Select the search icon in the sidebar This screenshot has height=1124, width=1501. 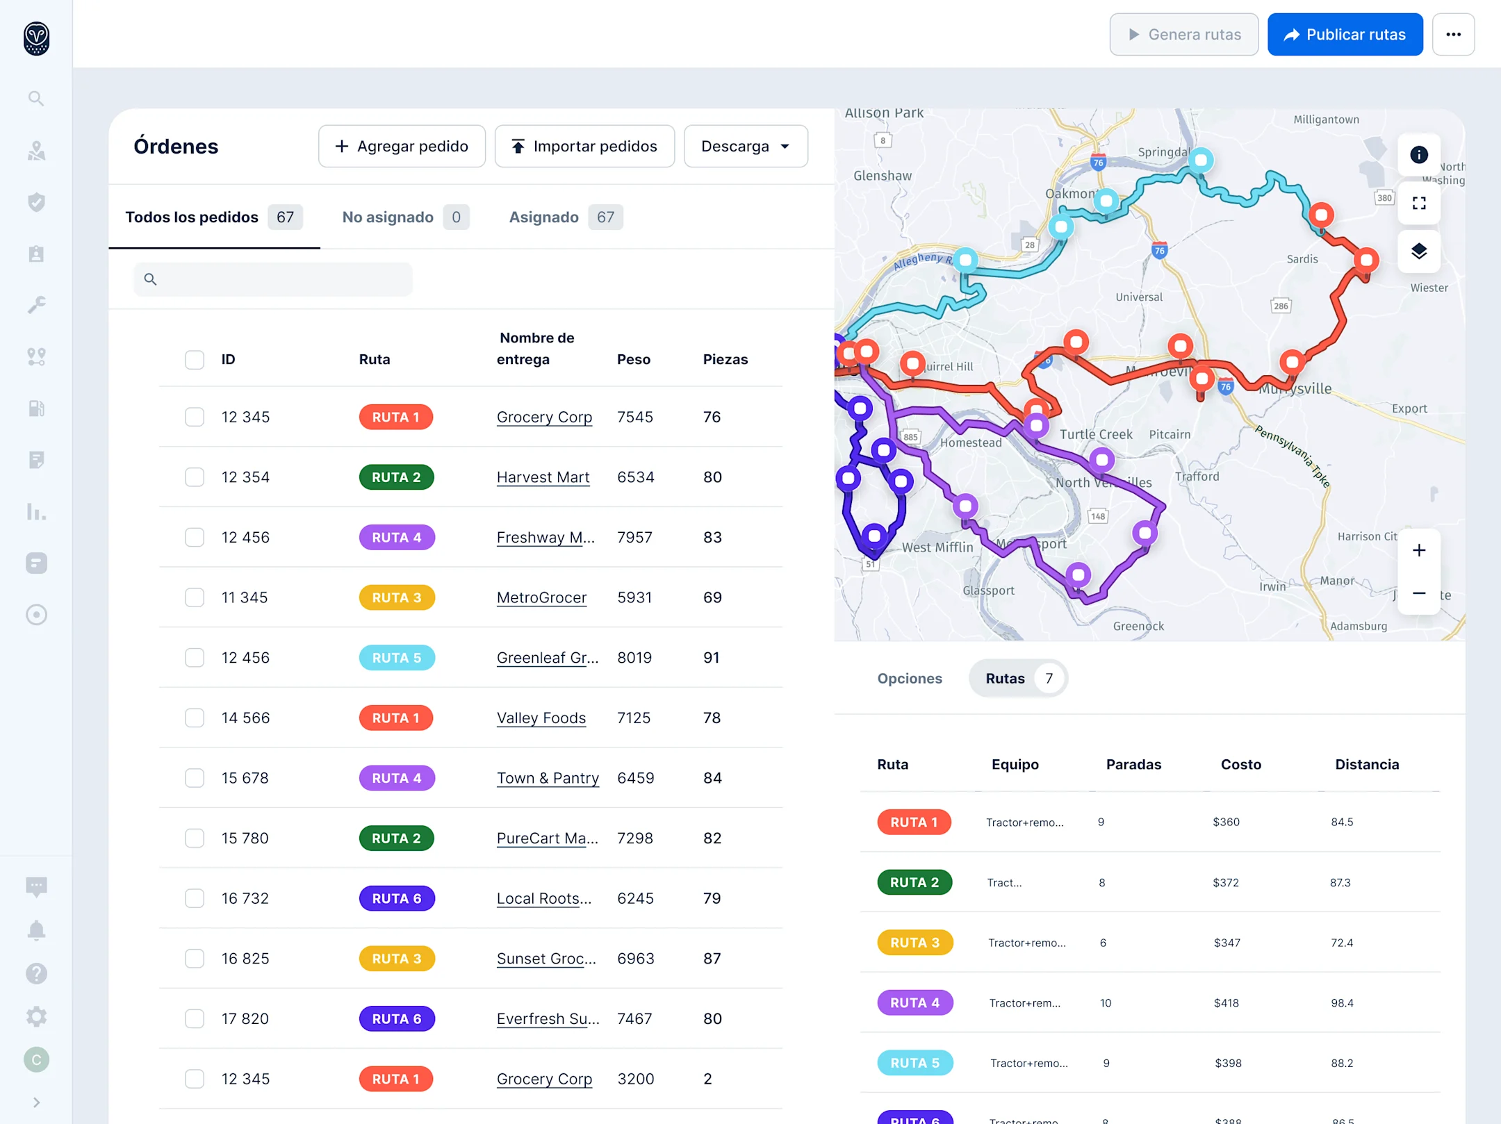point(36,98)
